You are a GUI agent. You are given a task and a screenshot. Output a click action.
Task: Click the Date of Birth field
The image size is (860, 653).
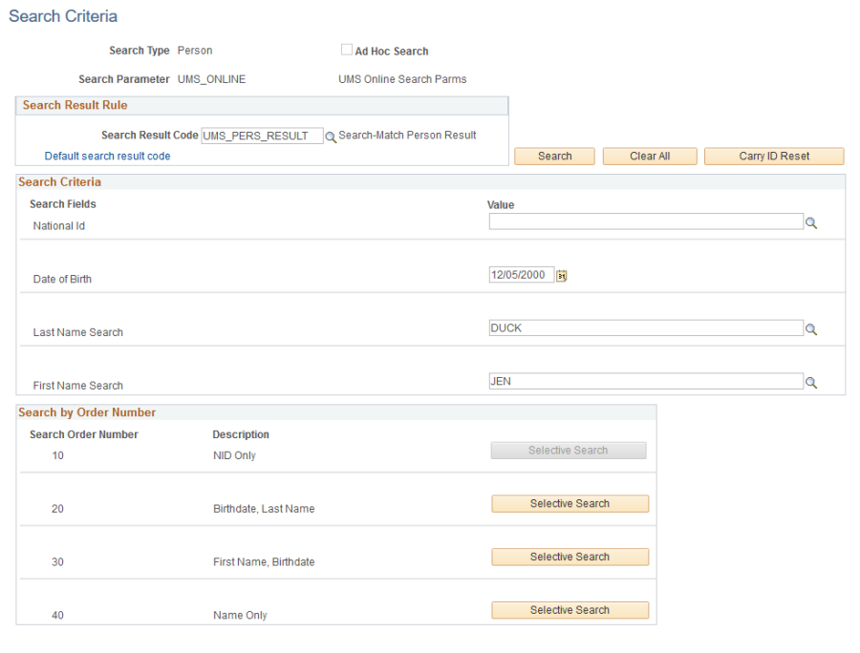point(522,274)
